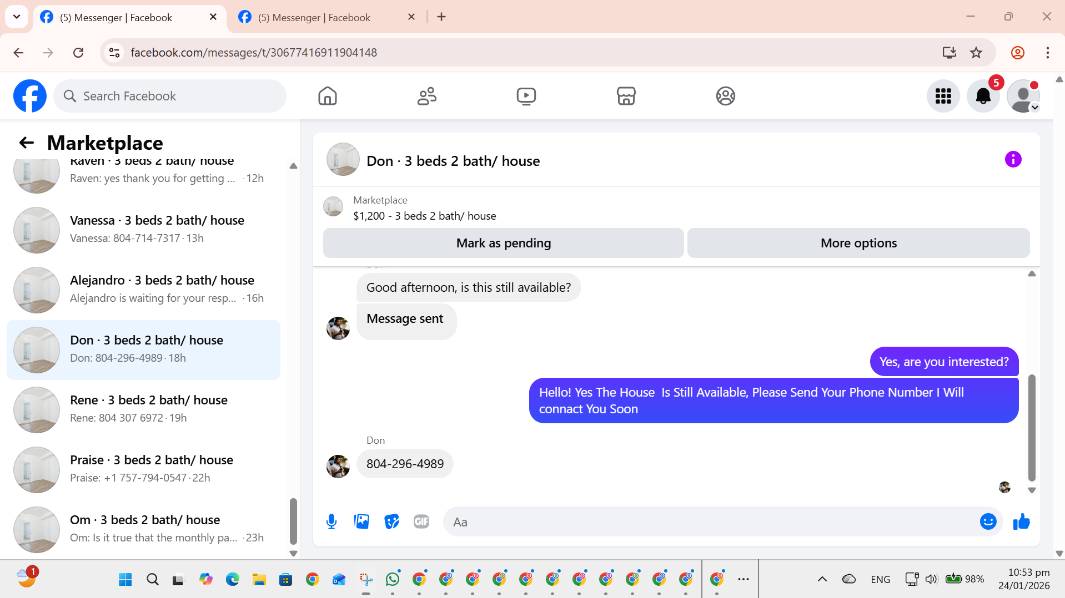Screen dimensions: 1065x598
Task: Click the Search Facebook field
Action: (x=170, y=96)
